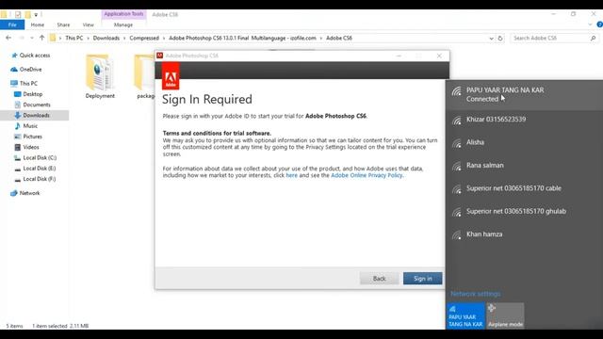Image resolution: width=603 pixels, height=339 pixels.
Task: Click the Back navigation arrow in File Explorer
Action: (8, 38)
